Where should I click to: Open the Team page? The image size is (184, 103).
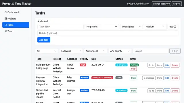[16, 31]
